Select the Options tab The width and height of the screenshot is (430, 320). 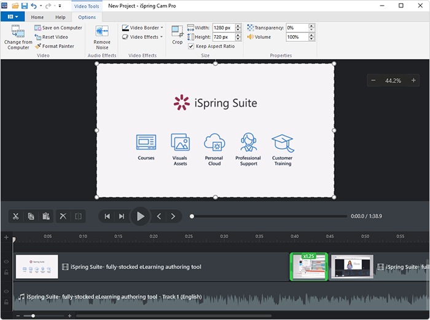coord(87,17)
